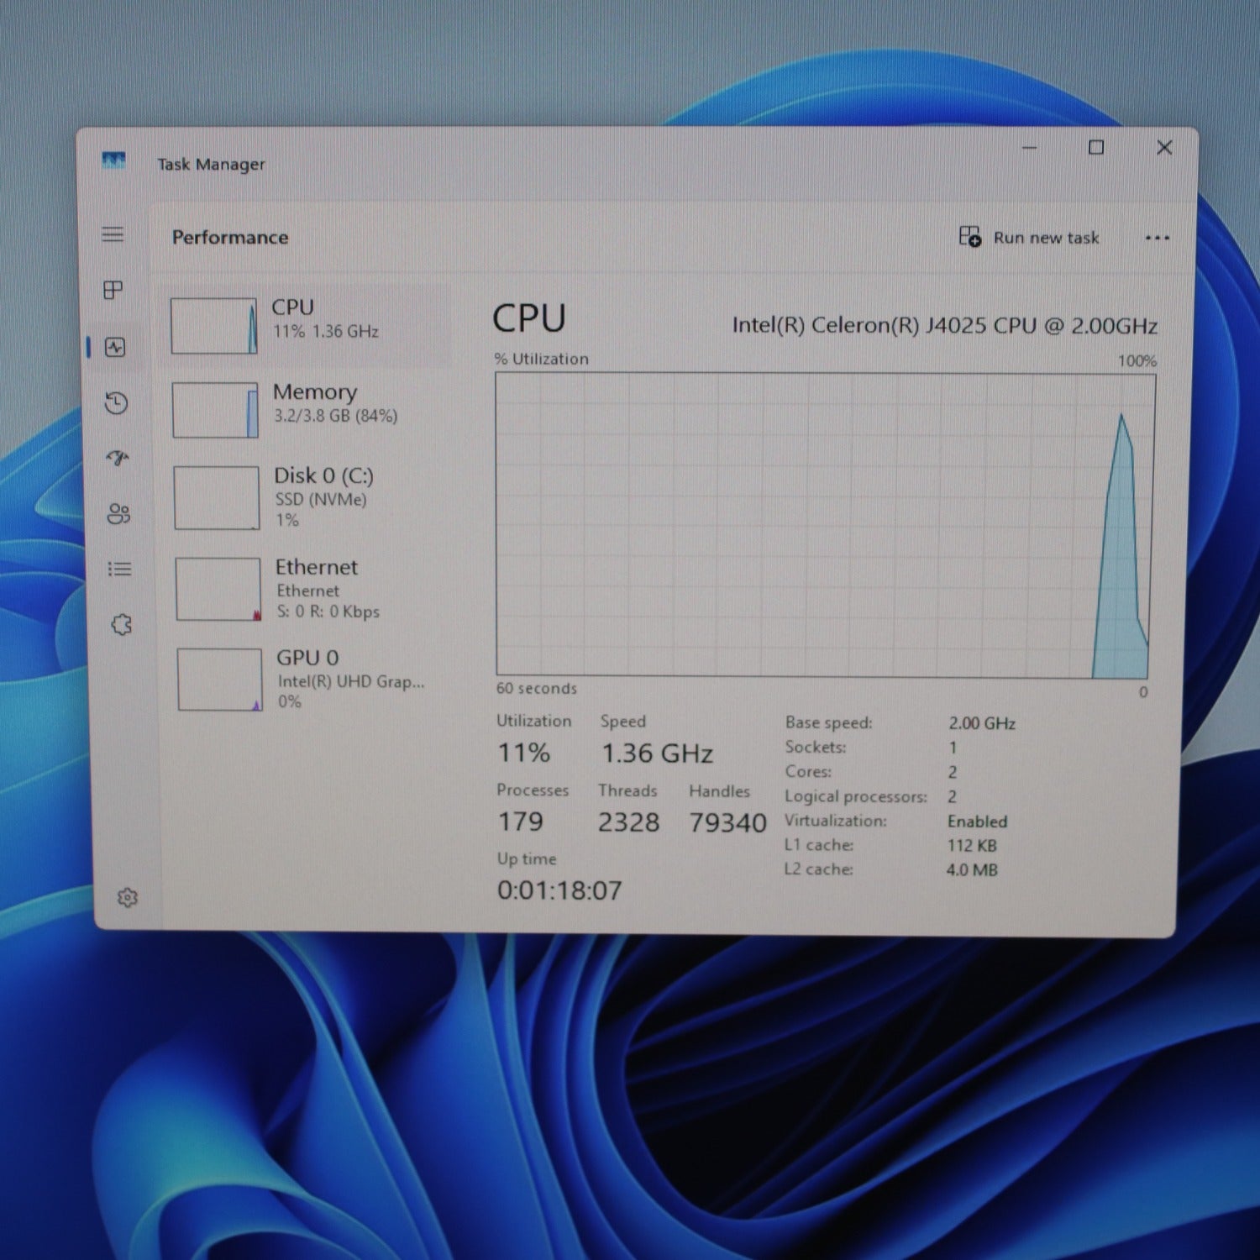Select Disk 0 (C:) performance item

(x=308, y=497)
